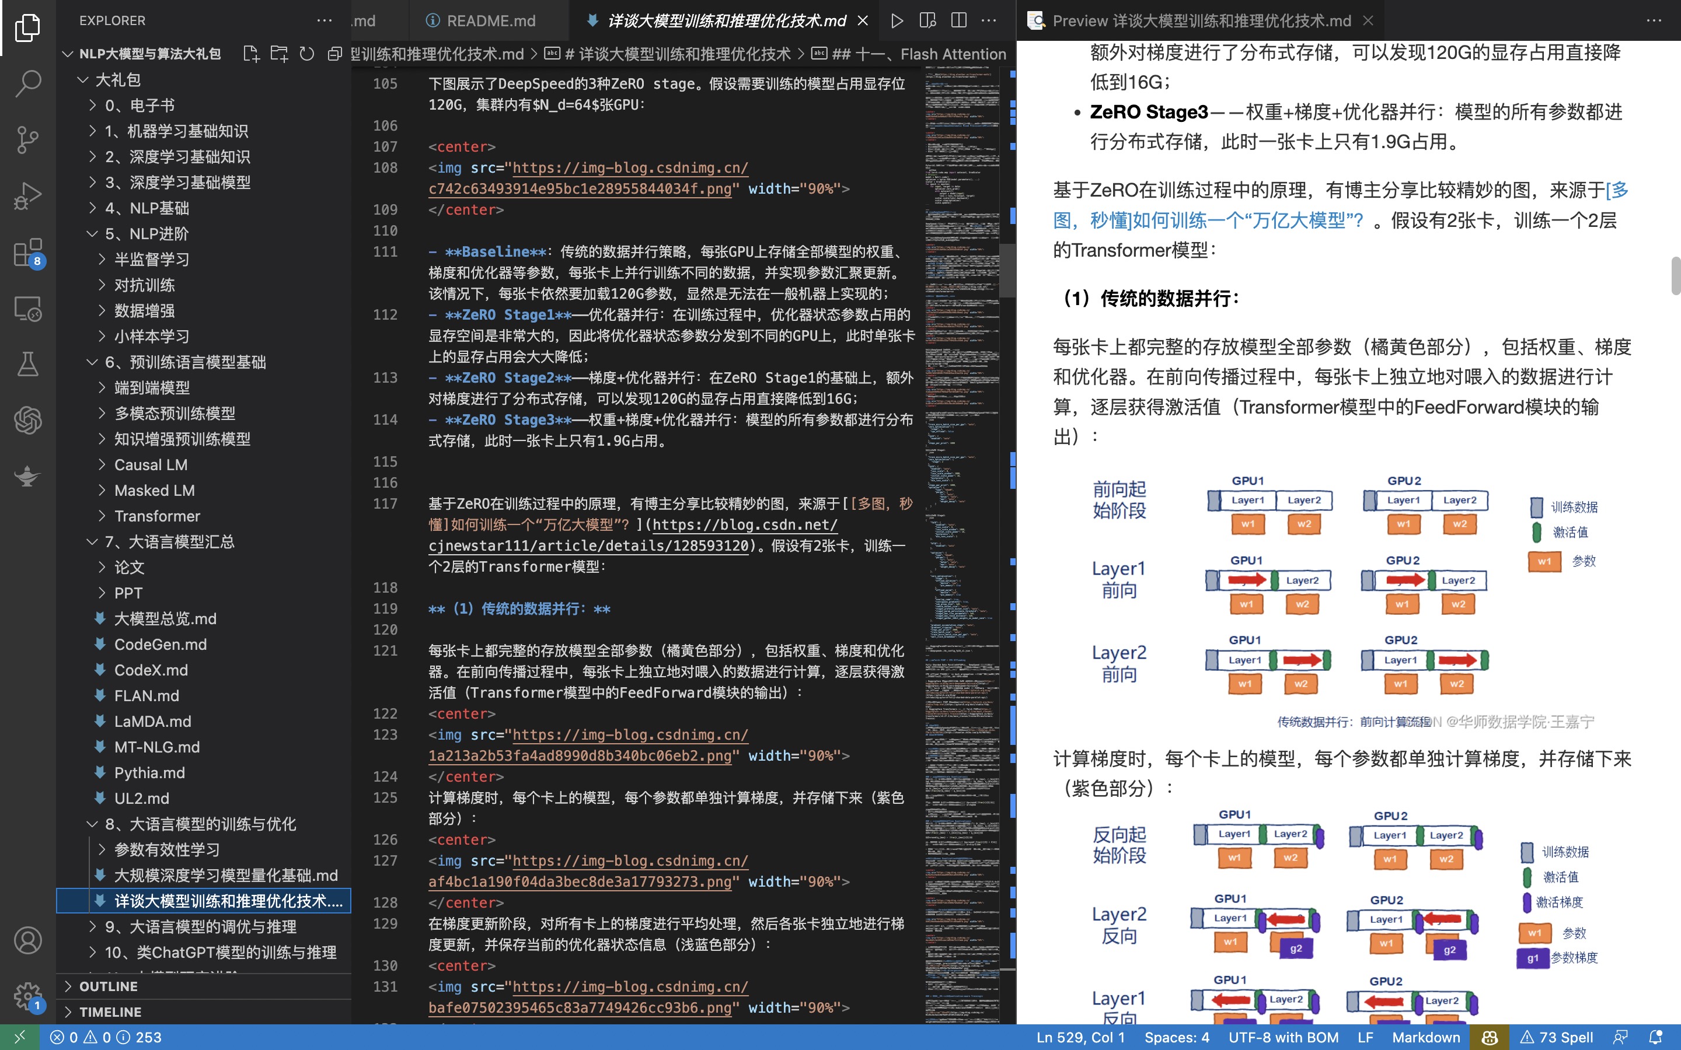
Task: Open the Testing flask view
Action: [x=28, y=364]
